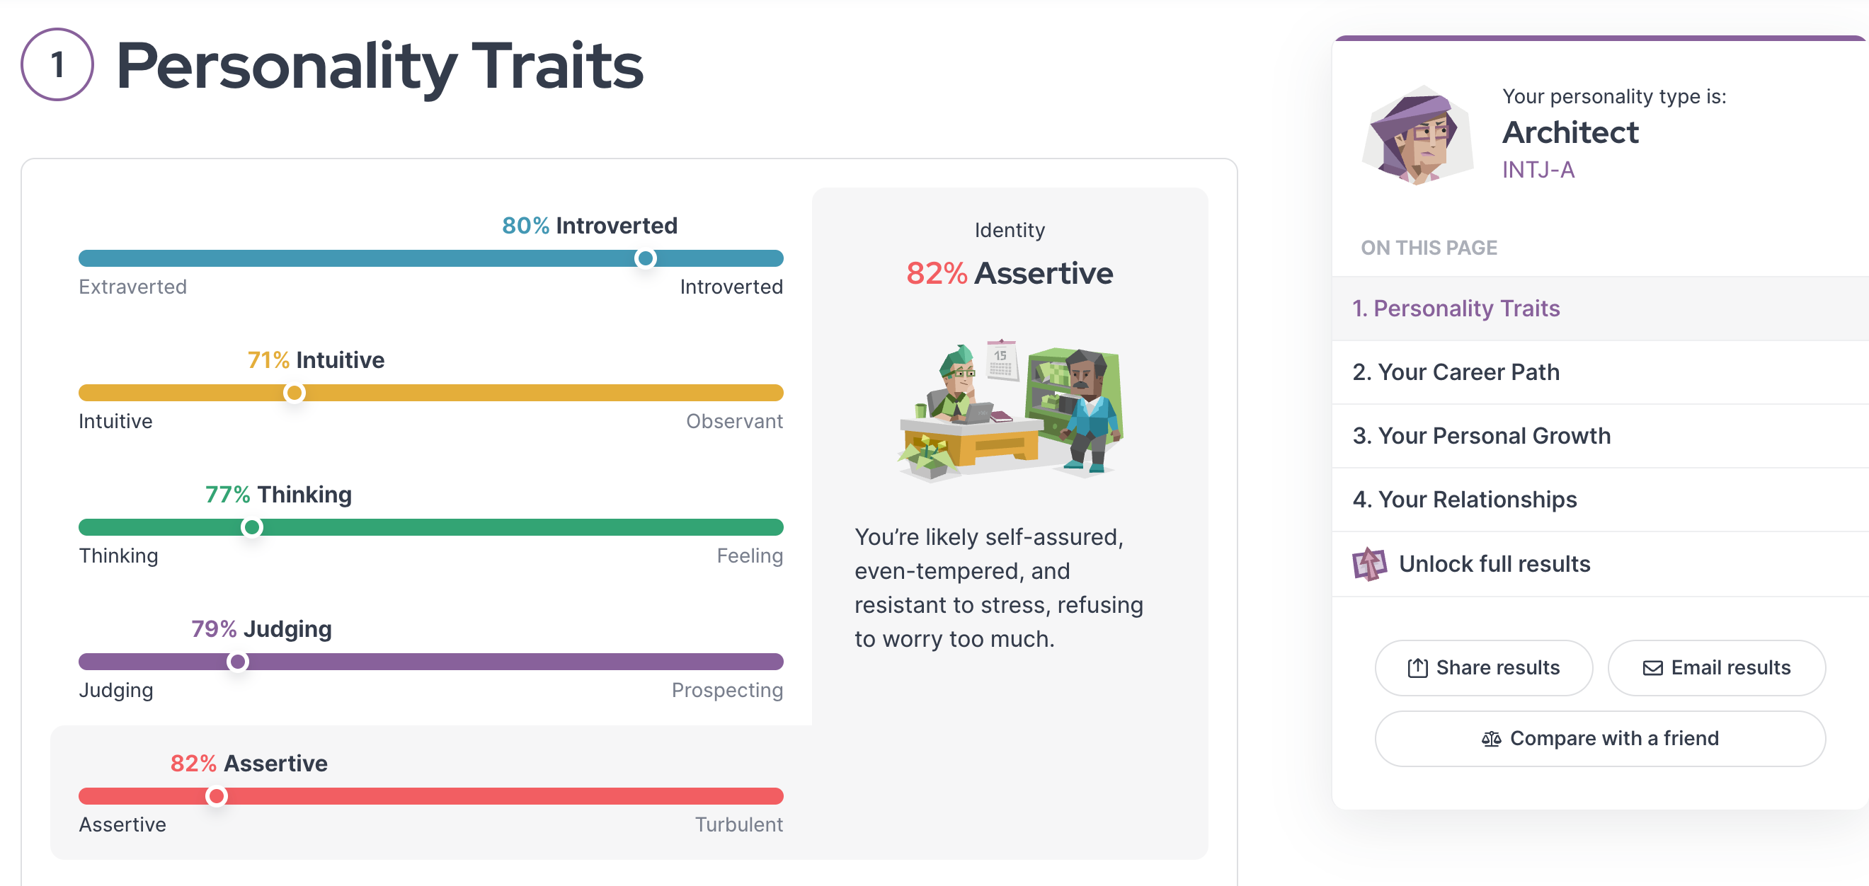Click Unlock full results link
The height and width of the screenshot is (886, 1869).
[x=1494, y=564]
